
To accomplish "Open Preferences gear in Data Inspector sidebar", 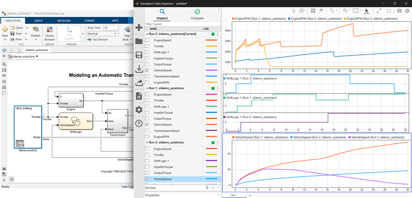I will [x=138, y=110].
